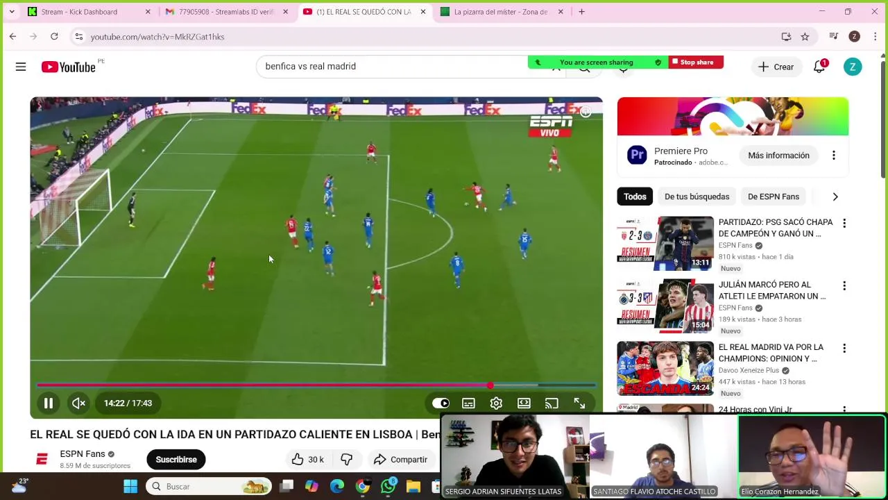Open a new browser tab

coord(581,12)
